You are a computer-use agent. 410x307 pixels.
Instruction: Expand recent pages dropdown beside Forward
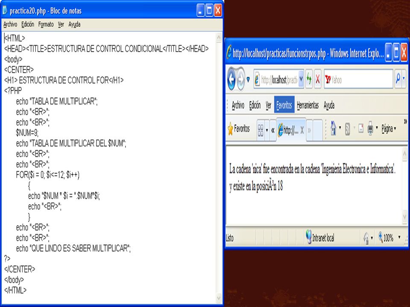click(x=248, y=79)
